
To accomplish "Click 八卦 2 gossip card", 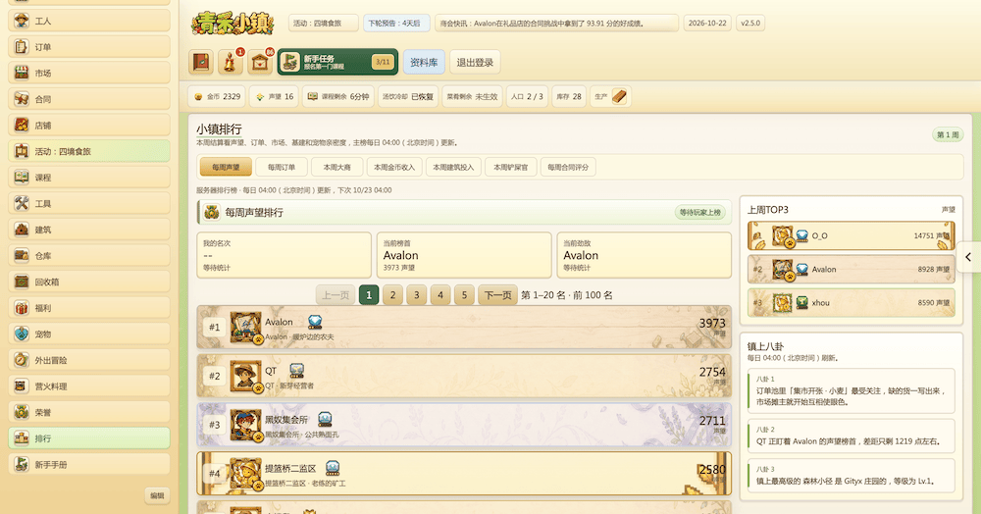I will click(x=852, y=436).
